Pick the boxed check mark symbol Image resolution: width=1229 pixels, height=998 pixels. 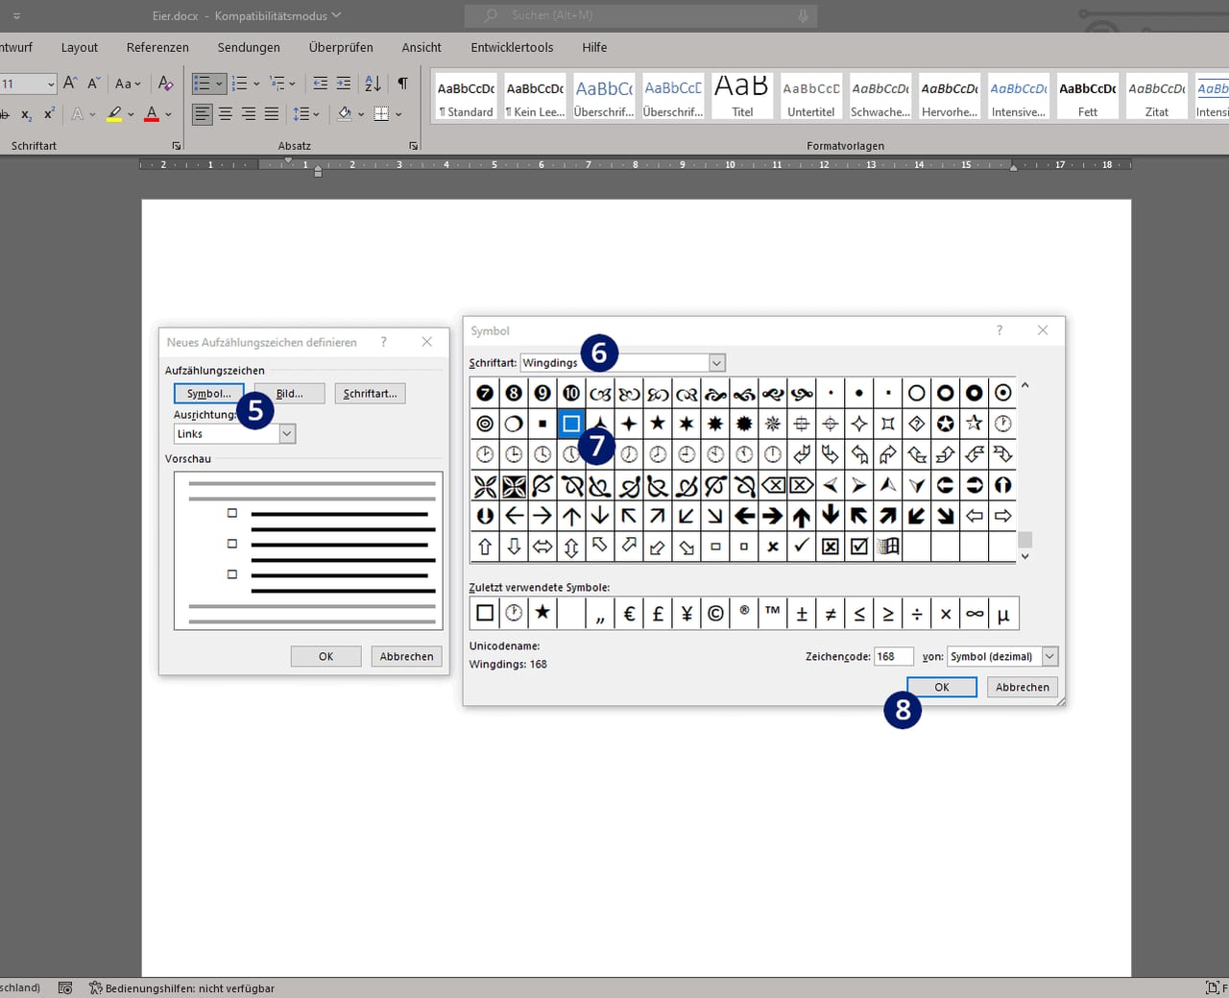tap(859, 547)
